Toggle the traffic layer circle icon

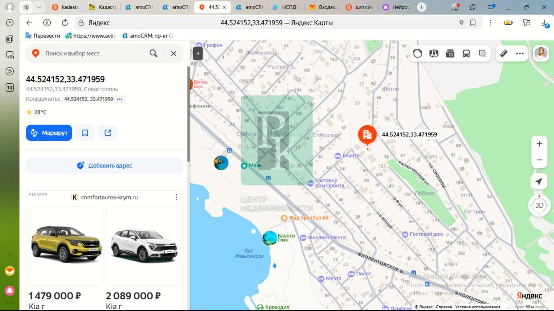tap(418, 54)
